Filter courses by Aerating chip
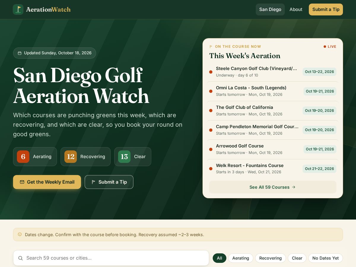Screen dimensions: 356x267 point(241,258)
